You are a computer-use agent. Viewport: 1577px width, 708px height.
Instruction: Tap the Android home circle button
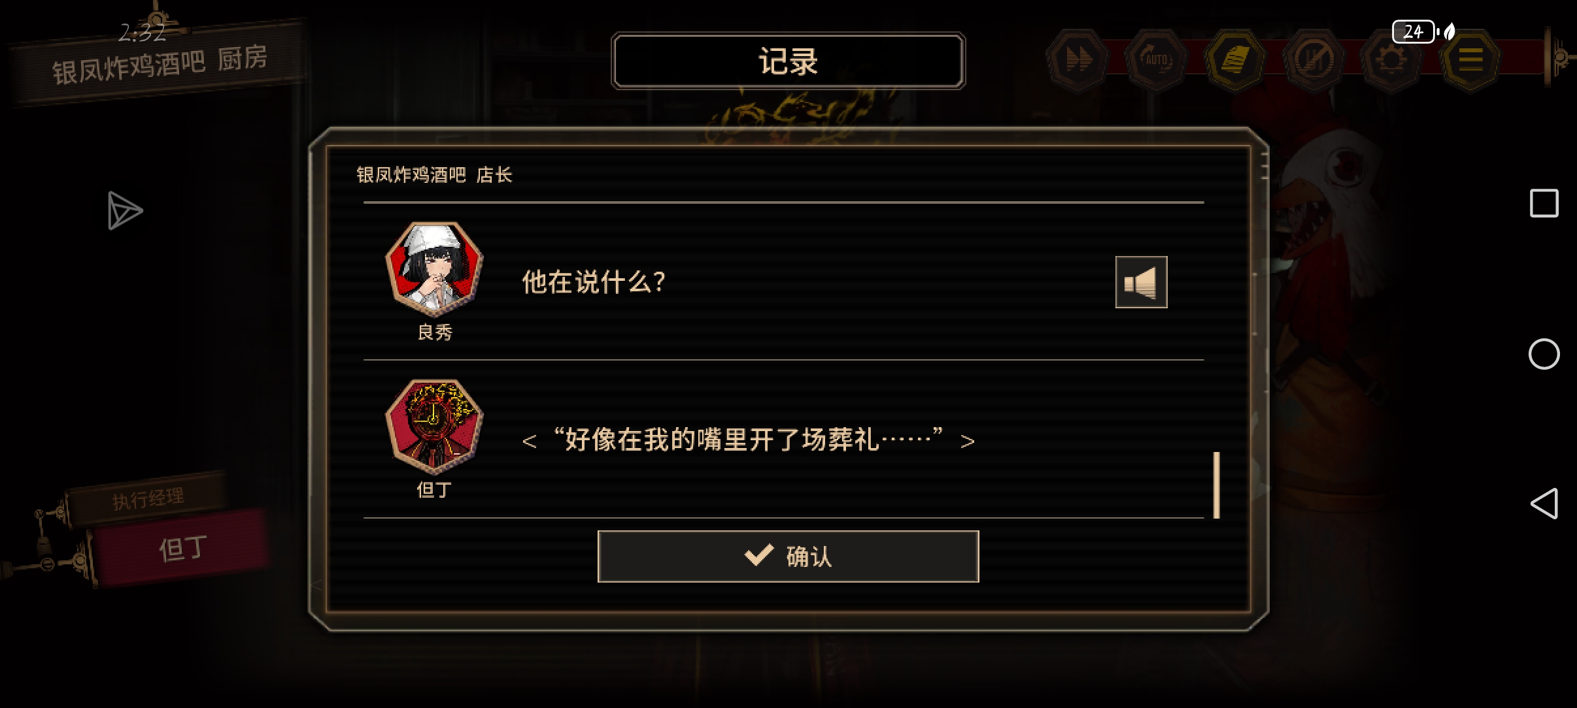coord(1544,354)
